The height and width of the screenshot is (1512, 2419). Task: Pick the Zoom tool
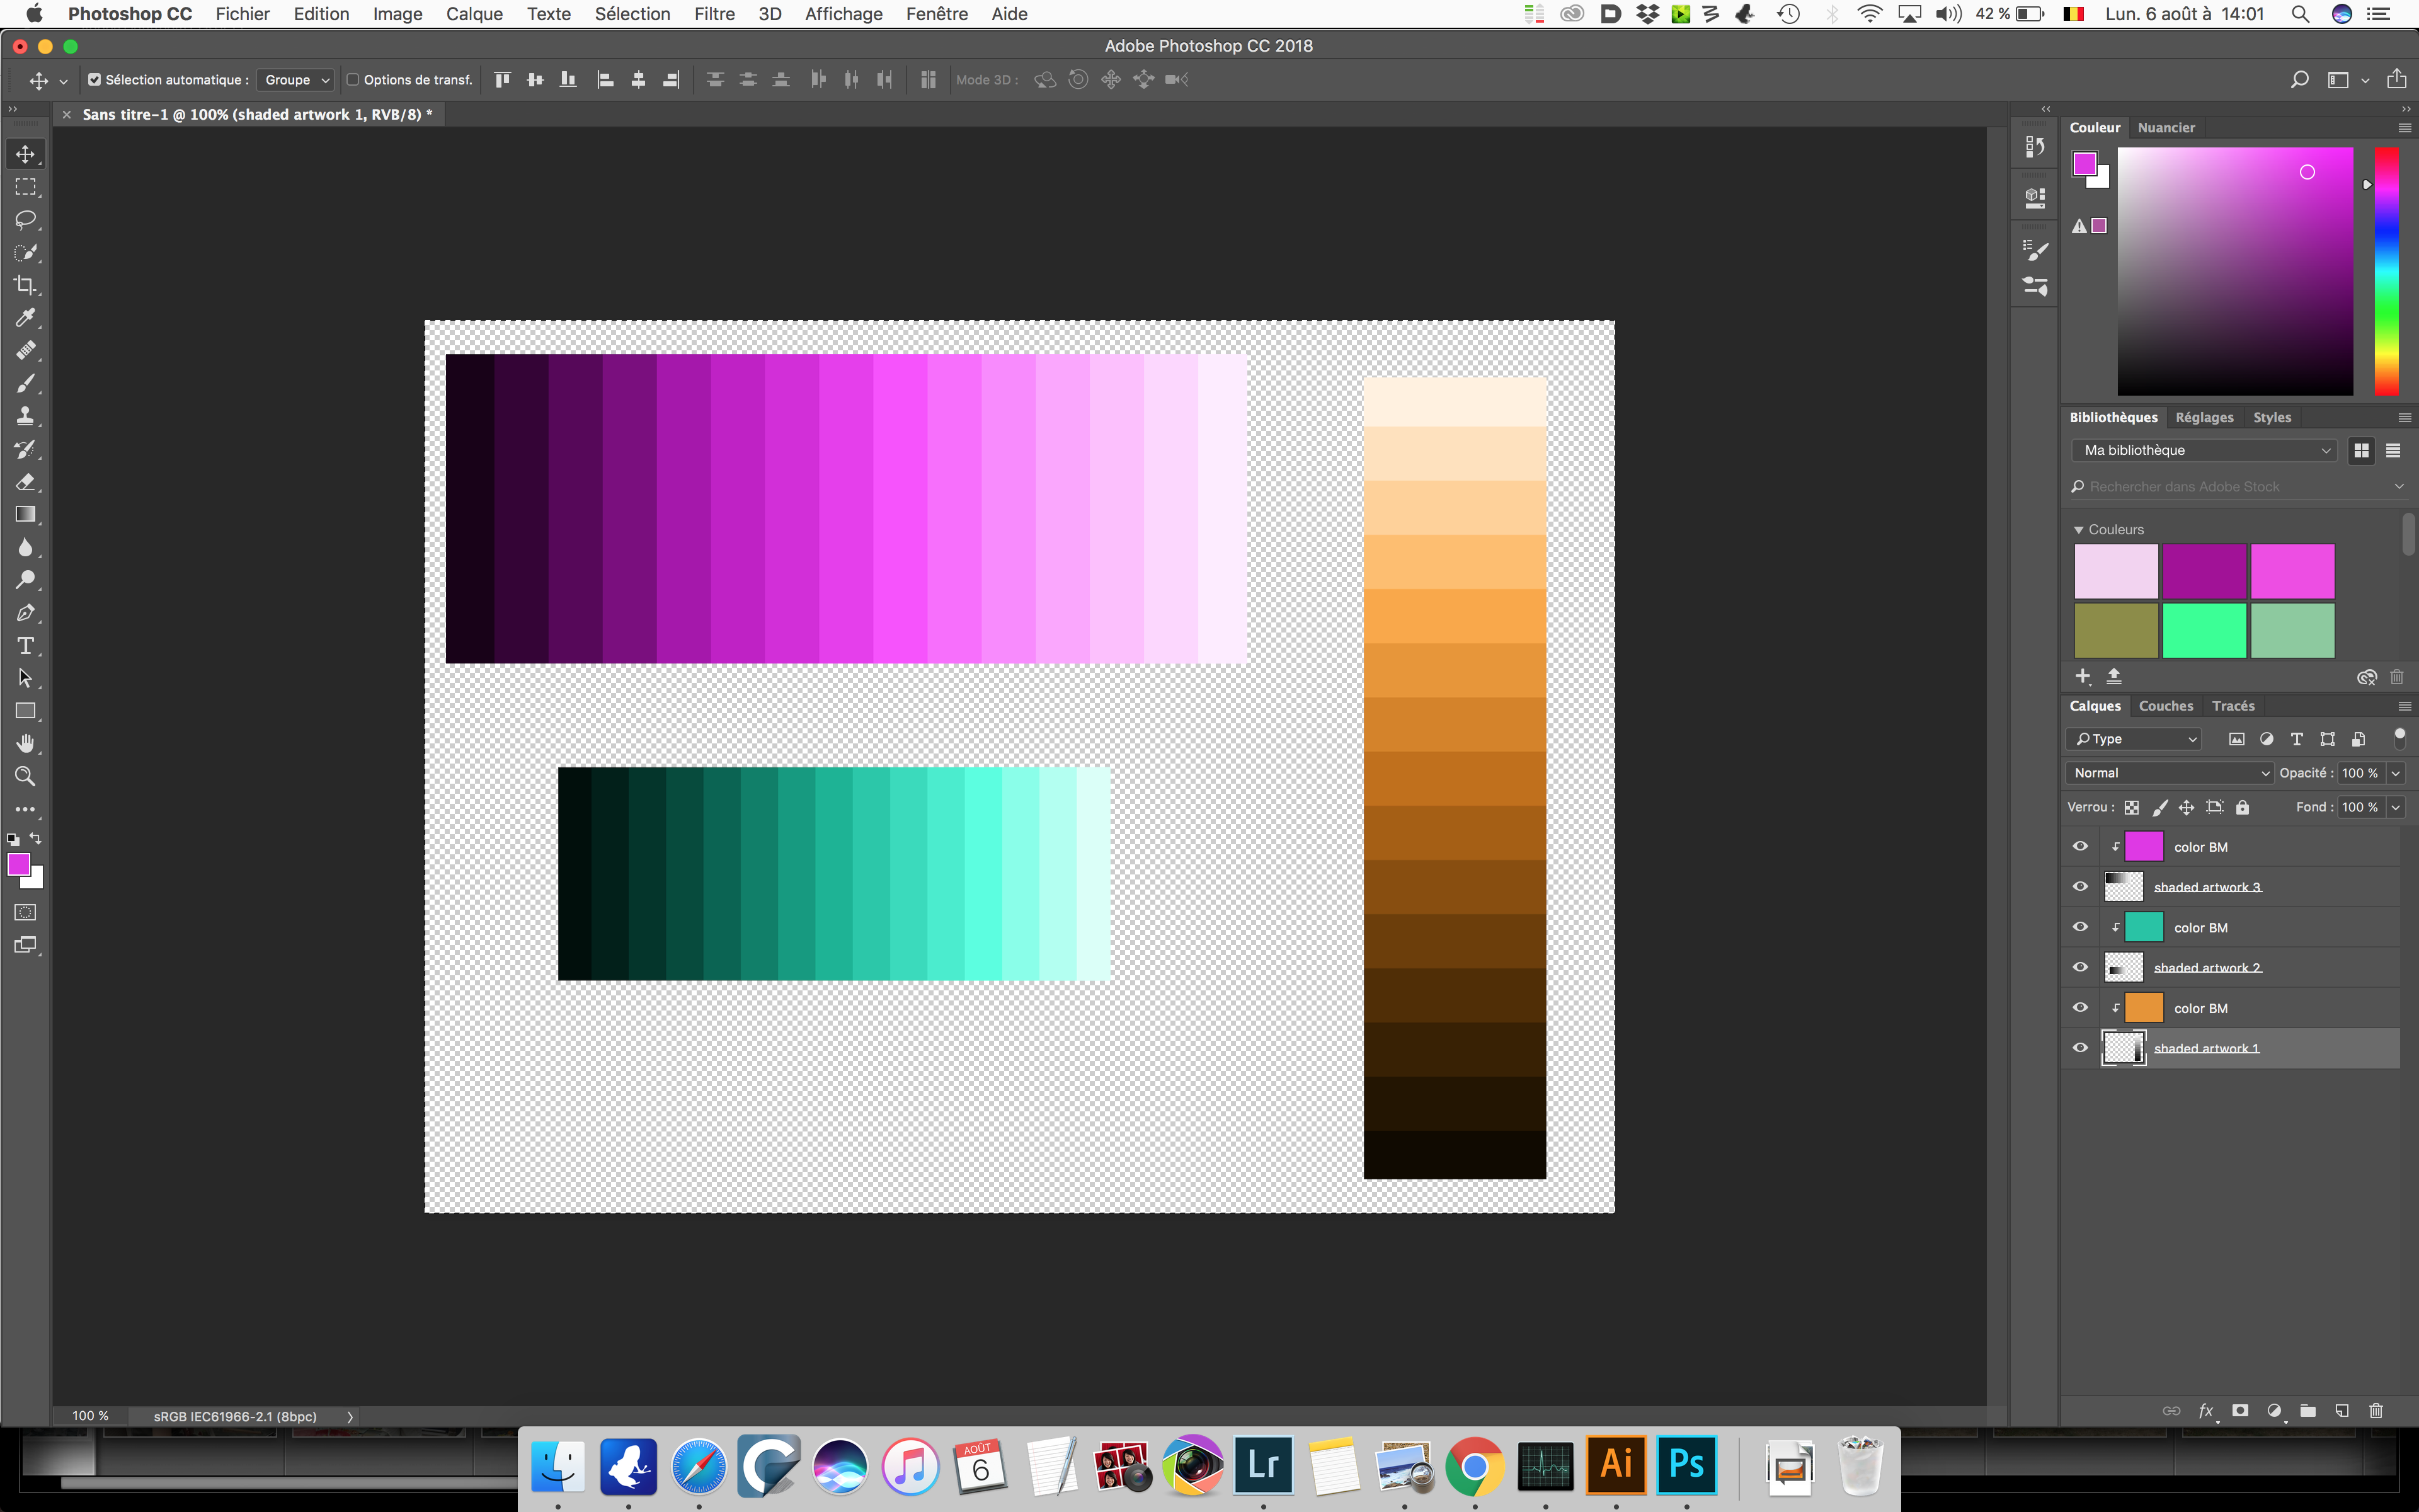(x=25, y=777)
